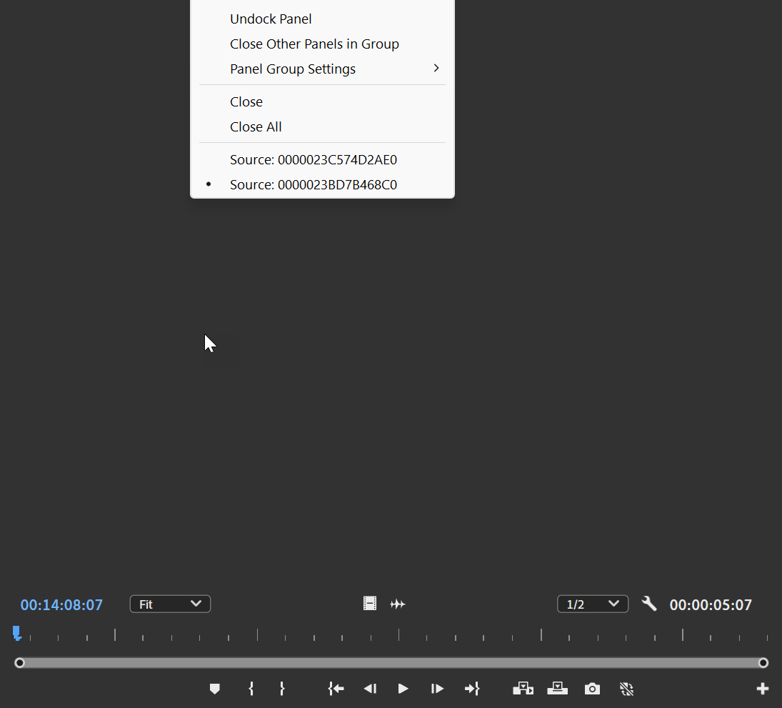Open Source Monitor settings with wrench icon
Screen dimensions: 782x708
tap(650, 604)
